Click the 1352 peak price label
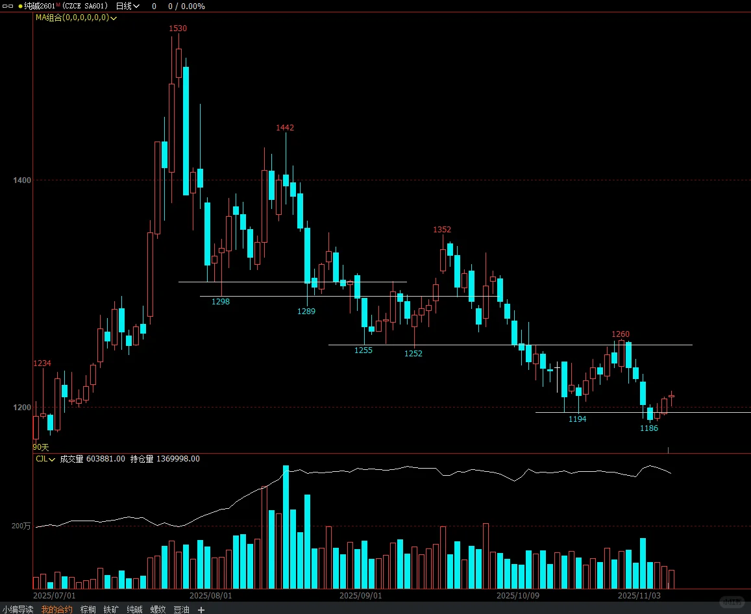The height and width of the screenshot is (614, 751). 442,229
